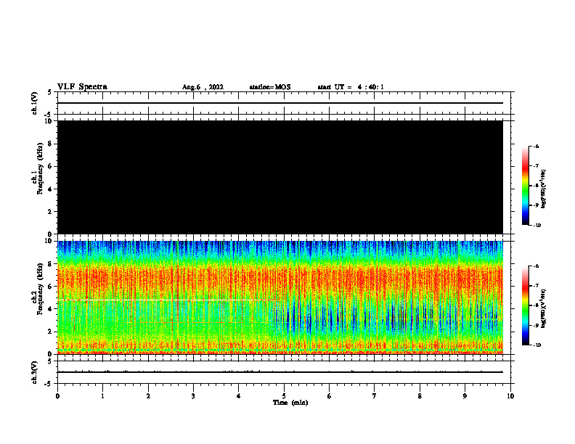Click the ch.1 voltage waveform strip
Image resolution: width=575 pixels, height=444 pixels.
click(x=284, y=103)
